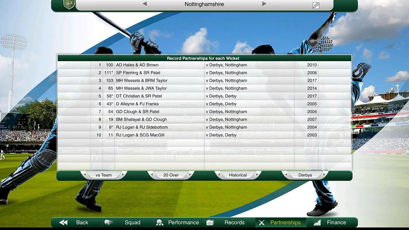Screen dimensions: 409x230
Task: Click the 2014 year cell
Action: click(x=312, y=89)
